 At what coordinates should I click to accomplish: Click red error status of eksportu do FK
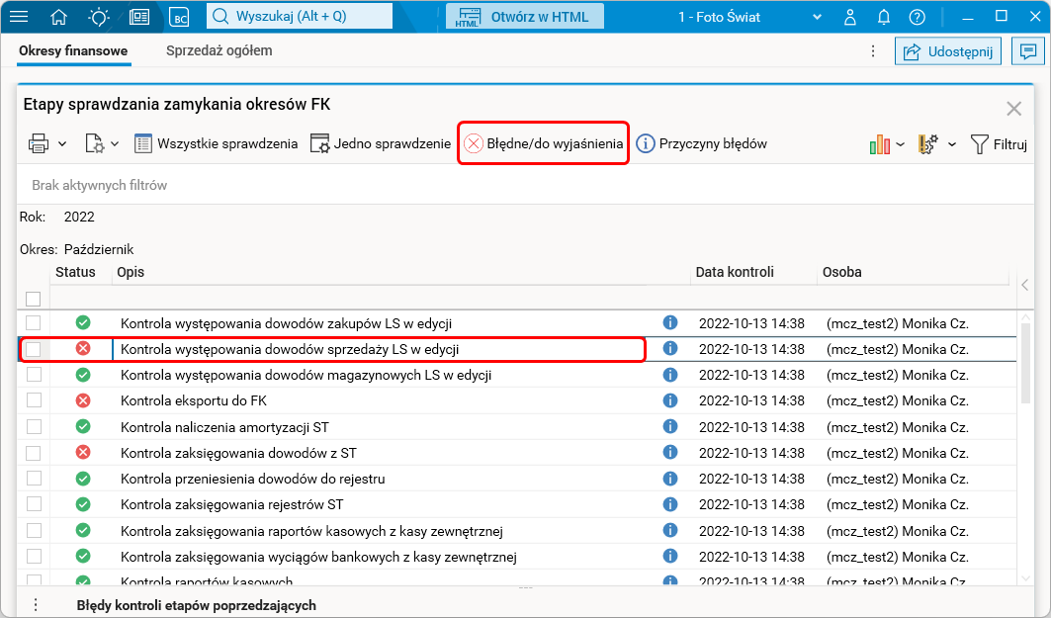click(83, 400)
